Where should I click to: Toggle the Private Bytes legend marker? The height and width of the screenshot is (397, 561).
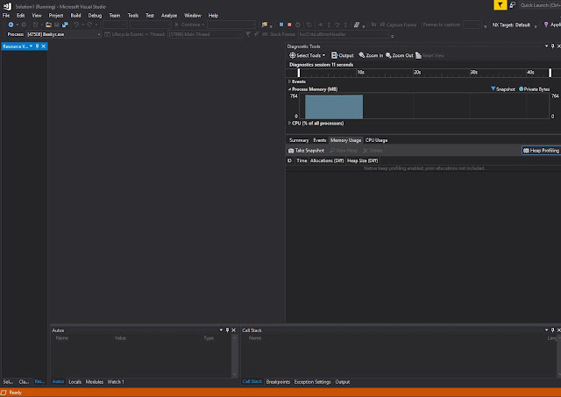coord(521,89)
